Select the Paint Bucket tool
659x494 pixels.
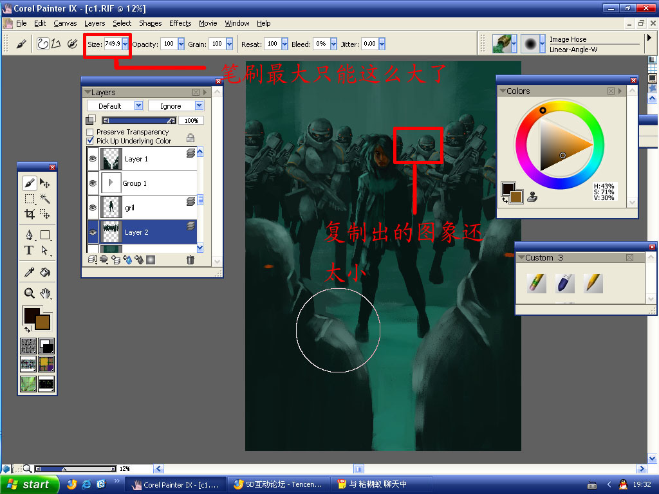pyautogui.click(x=44, y=272)
